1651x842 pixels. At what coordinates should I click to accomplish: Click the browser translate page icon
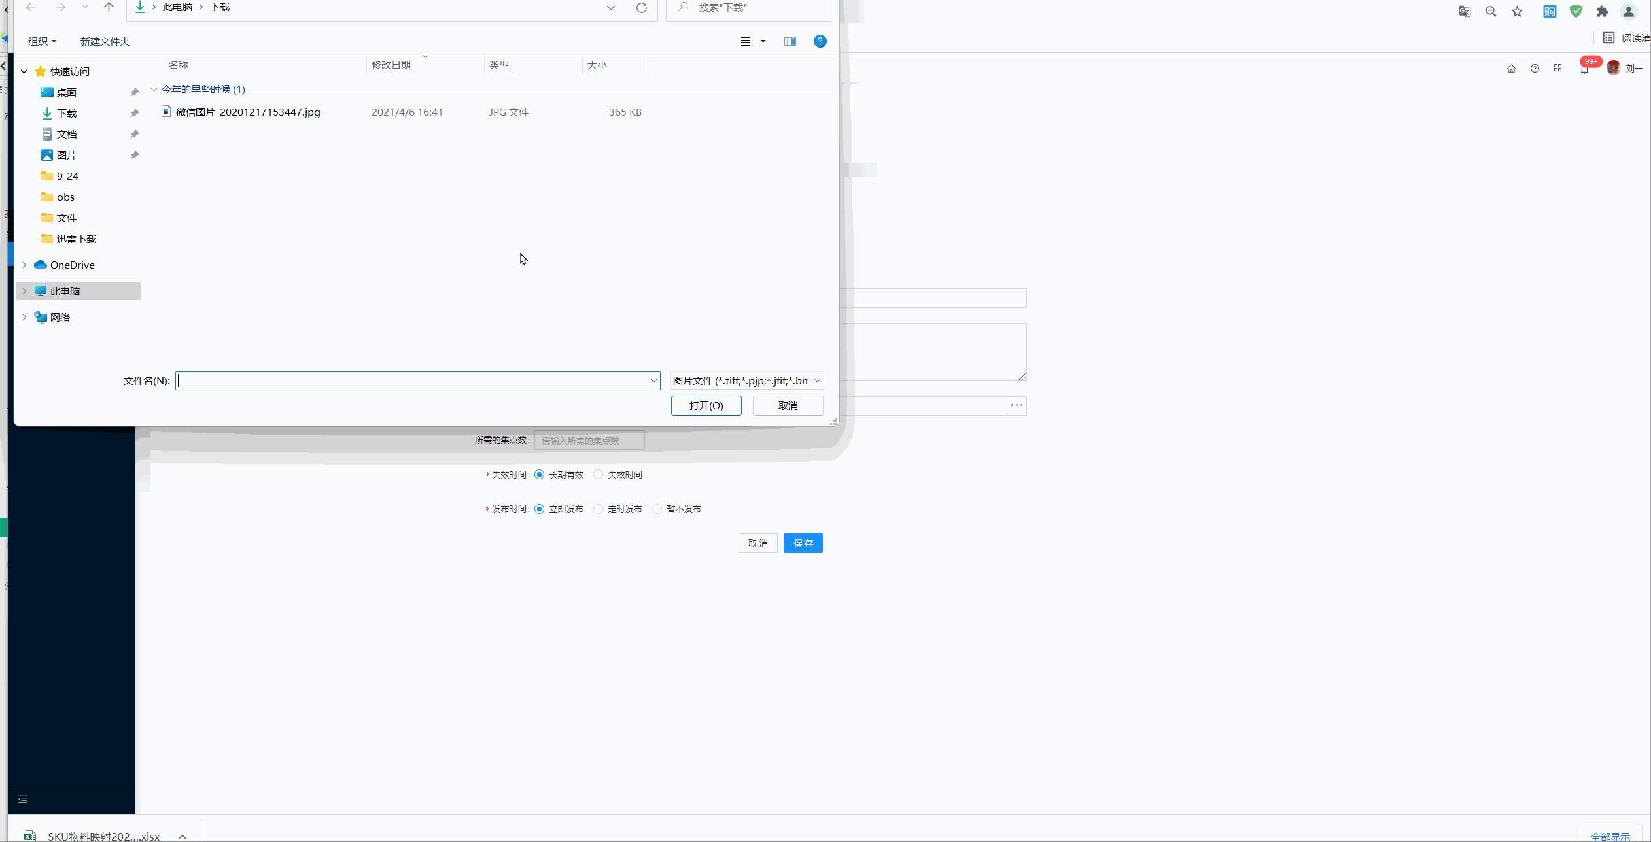pos(1465,11)
